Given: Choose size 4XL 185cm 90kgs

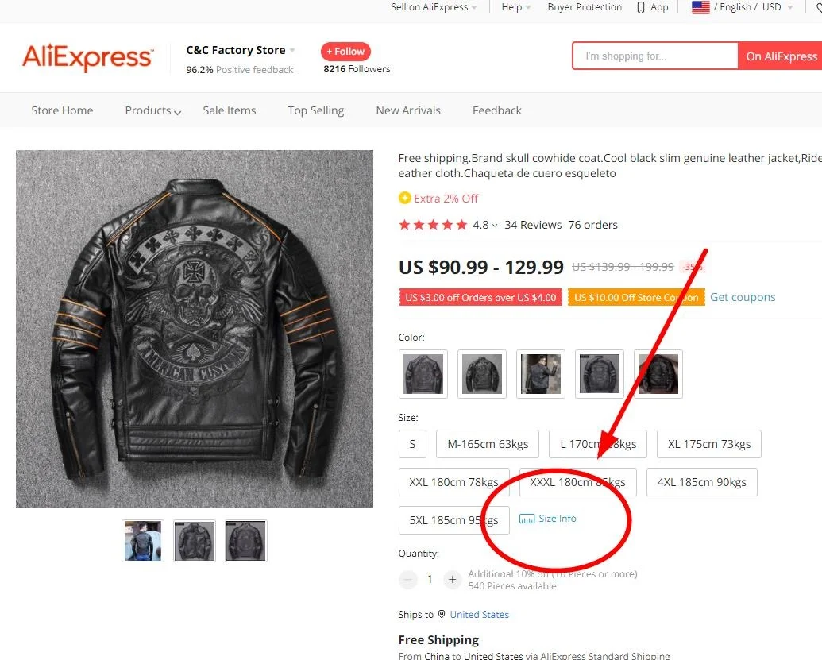Looking at the screenshot, I should (x=701, y=482).
